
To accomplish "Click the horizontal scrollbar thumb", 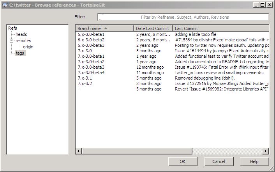I will click(x=137, y=151).
